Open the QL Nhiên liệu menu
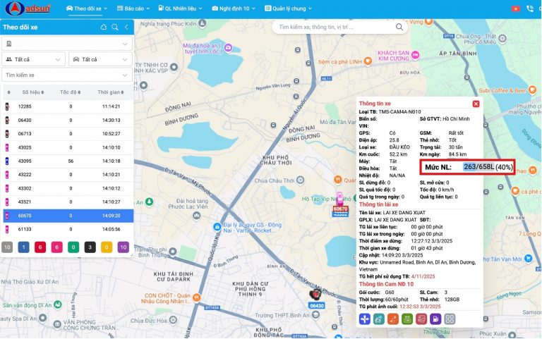The height and width of the screenshot is (339, 542). (180, 8)
